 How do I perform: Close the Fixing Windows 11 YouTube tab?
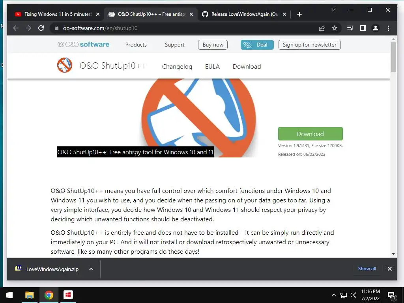[x=98, y=14]
